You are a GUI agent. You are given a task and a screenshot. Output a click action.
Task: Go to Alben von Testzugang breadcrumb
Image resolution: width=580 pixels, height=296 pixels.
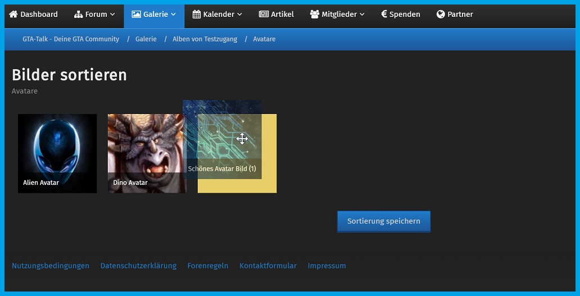point(205,39)
